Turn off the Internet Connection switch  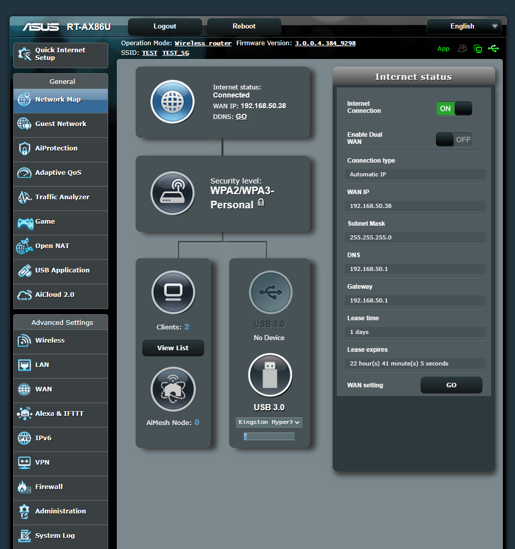(x=454, y=108)
